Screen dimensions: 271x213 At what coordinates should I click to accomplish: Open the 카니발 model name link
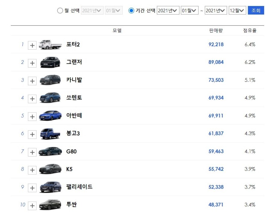coord(74,80)
